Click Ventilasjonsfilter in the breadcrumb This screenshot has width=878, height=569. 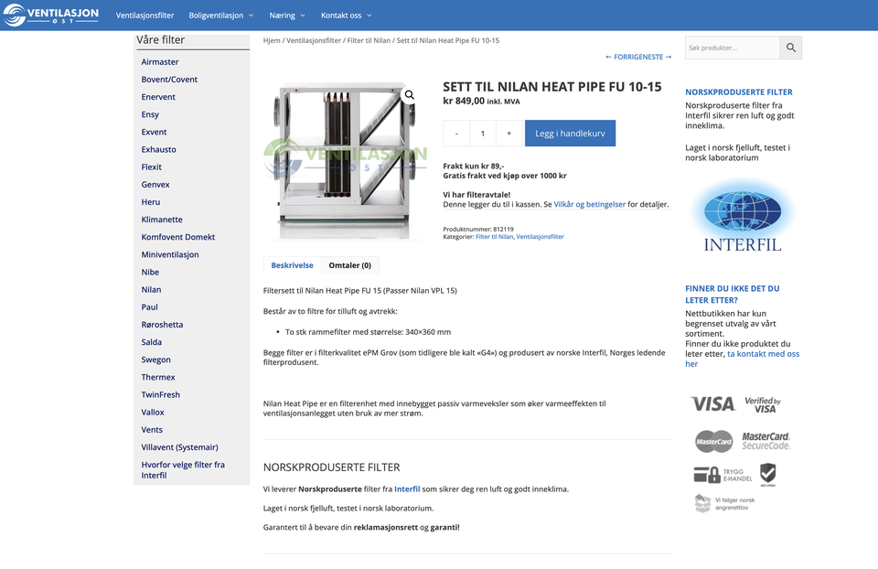point(314,40)
